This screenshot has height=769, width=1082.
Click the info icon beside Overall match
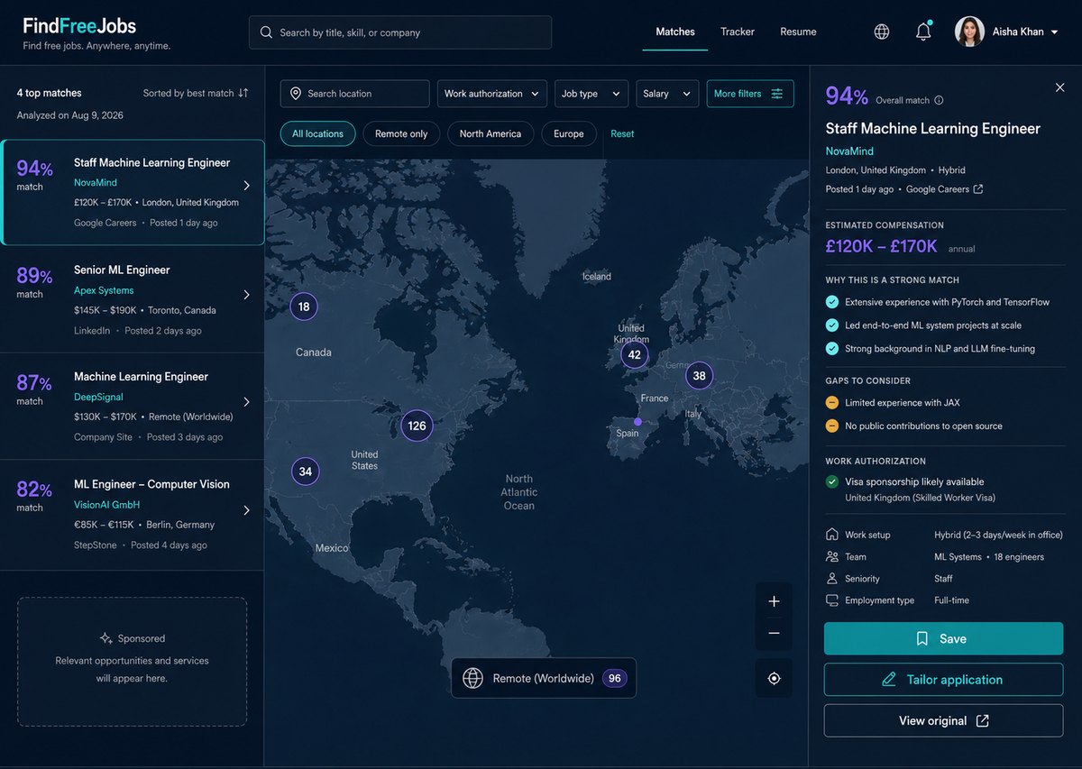pos(939,100)
